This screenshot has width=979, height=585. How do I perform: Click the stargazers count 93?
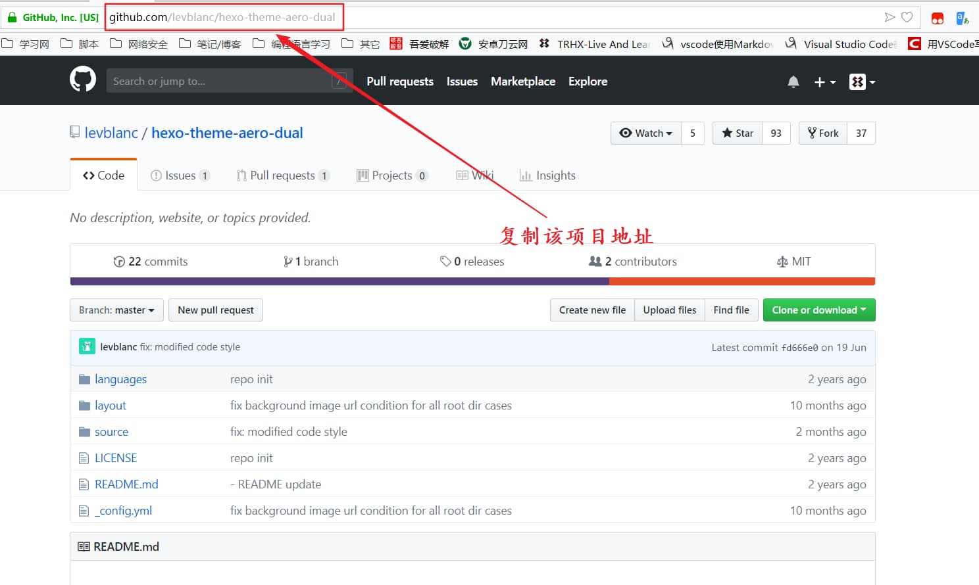tap(776, 133)
